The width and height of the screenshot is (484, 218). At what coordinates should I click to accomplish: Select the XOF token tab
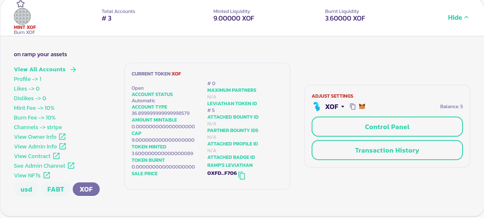coord(86,189)
